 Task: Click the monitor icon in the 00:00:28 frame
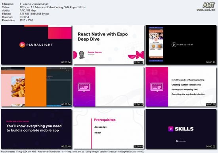click(x=84, y=88)
